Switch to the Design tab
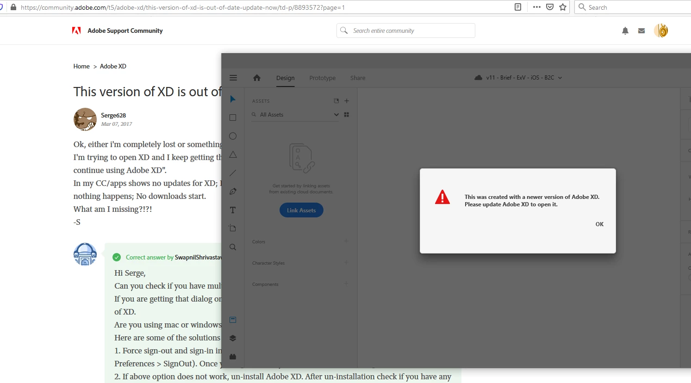The height and width of the screenshot is (383, 691). pyautogui.click(x=286, y=78)
